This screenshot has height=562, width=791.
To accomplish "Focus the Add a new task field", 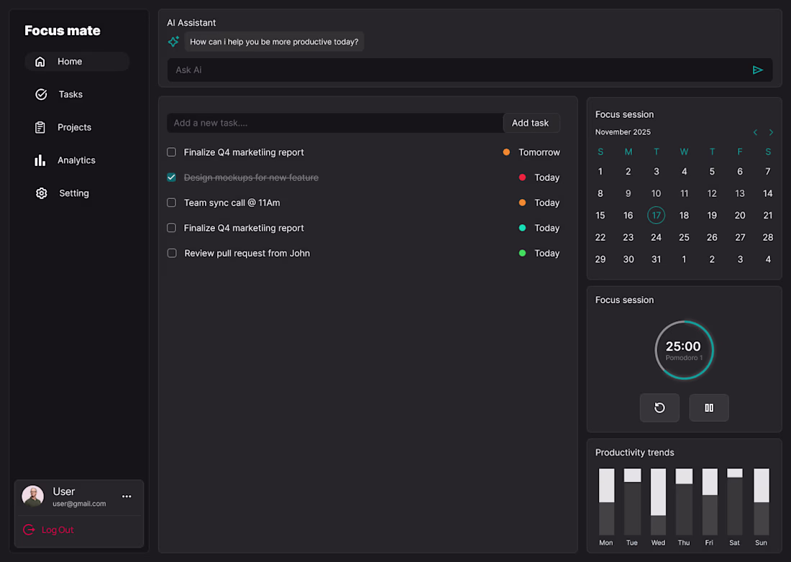I will [x=334, y=123].
